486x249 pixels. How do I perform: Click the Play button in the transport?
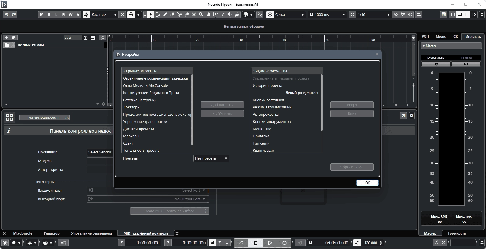pyautogui.click(x=270, y=243)
